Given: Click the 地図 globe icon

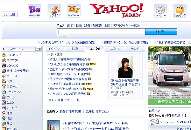Looking at the screenshot, I should click(x=4, y=119).
